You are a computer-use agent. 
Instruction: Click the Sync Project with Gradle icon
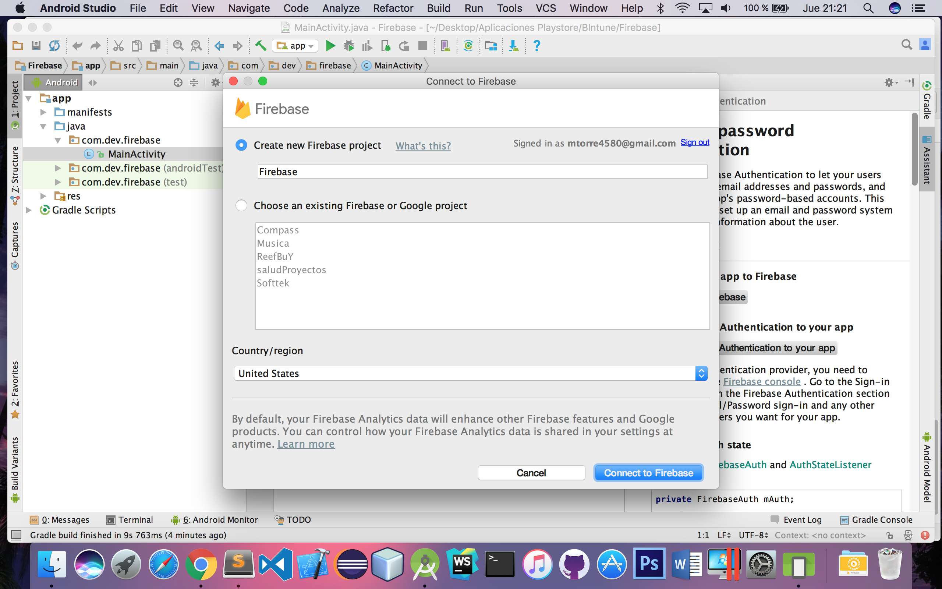[468, 46]
